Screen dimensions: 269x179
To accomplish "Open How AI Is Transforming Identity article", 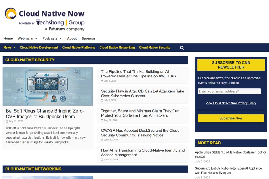I will [x=143, y=152].
